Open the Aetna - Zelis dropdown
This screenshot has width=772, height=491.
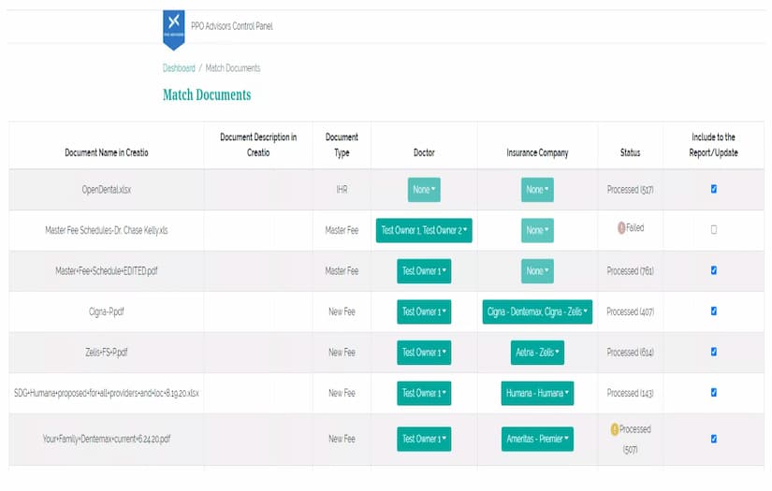(x=537, y=353)
